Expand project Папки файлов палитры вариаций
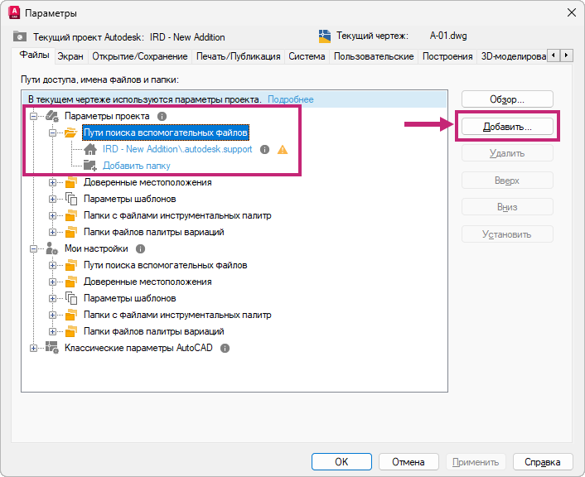The image size is (585, 477). (x=52, y=232)
